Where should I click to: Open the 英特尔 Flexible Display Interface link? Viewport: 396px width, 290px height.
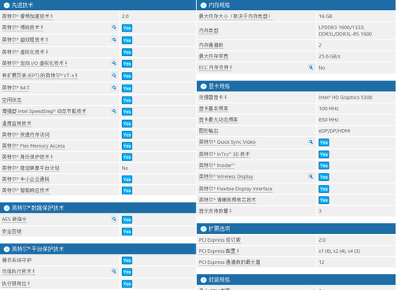pos(235,189)
